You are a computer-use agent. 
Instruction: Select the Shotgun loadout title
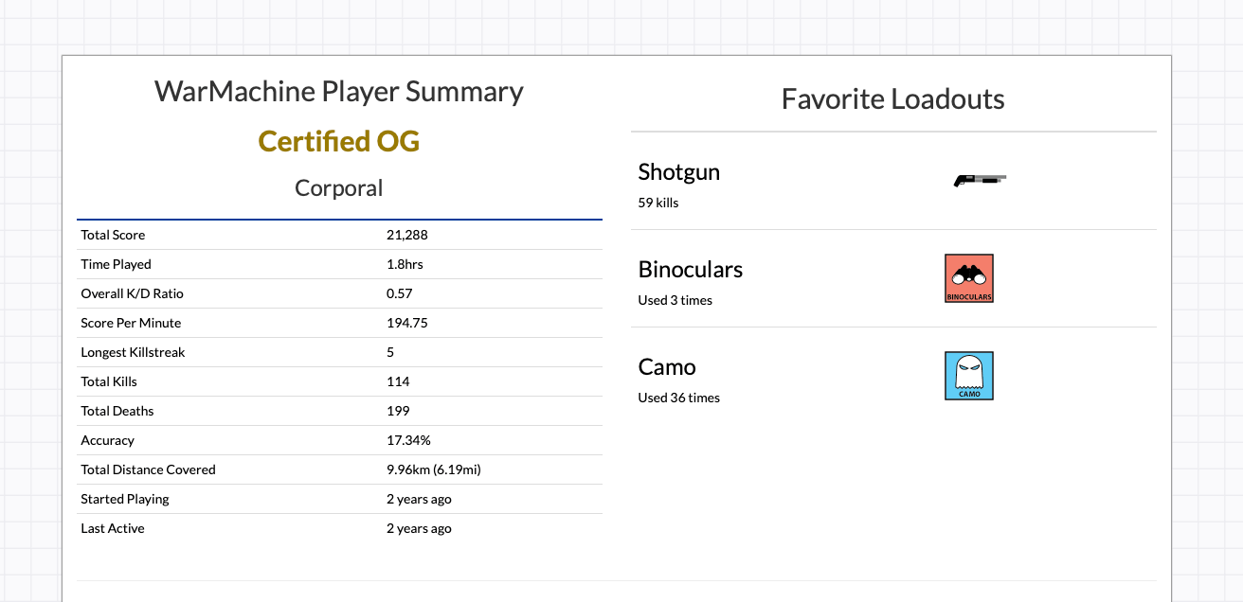click(x=679, y=172)
